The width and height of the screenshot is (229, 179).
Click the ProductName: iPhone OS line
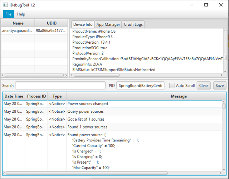[x=94, y=31]
